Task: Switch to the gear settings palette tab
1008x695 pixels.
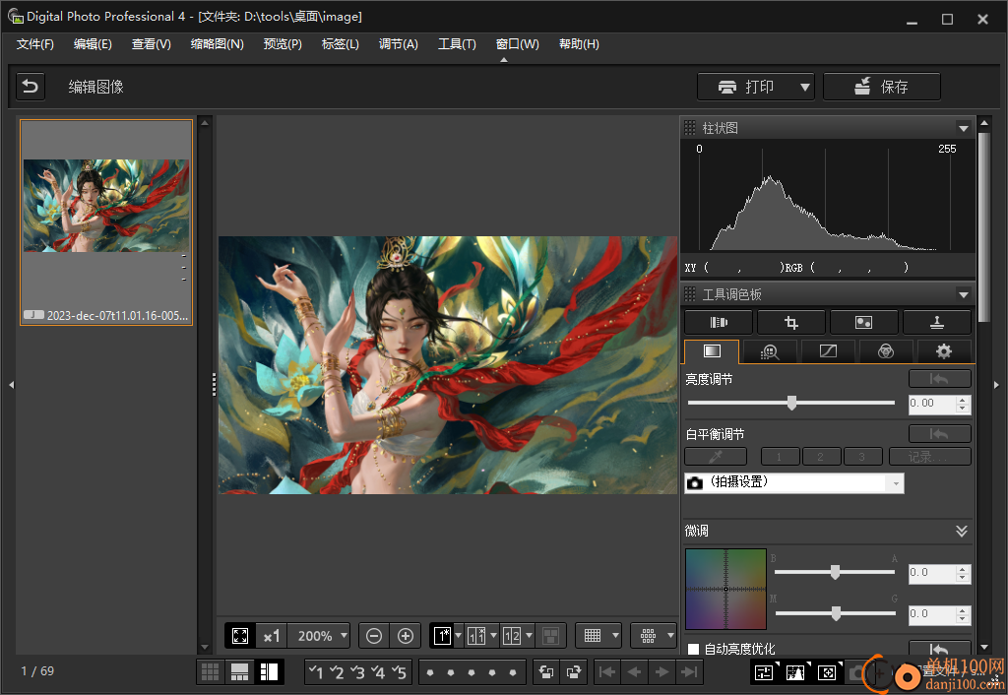Action: click(x=944, y=351)
